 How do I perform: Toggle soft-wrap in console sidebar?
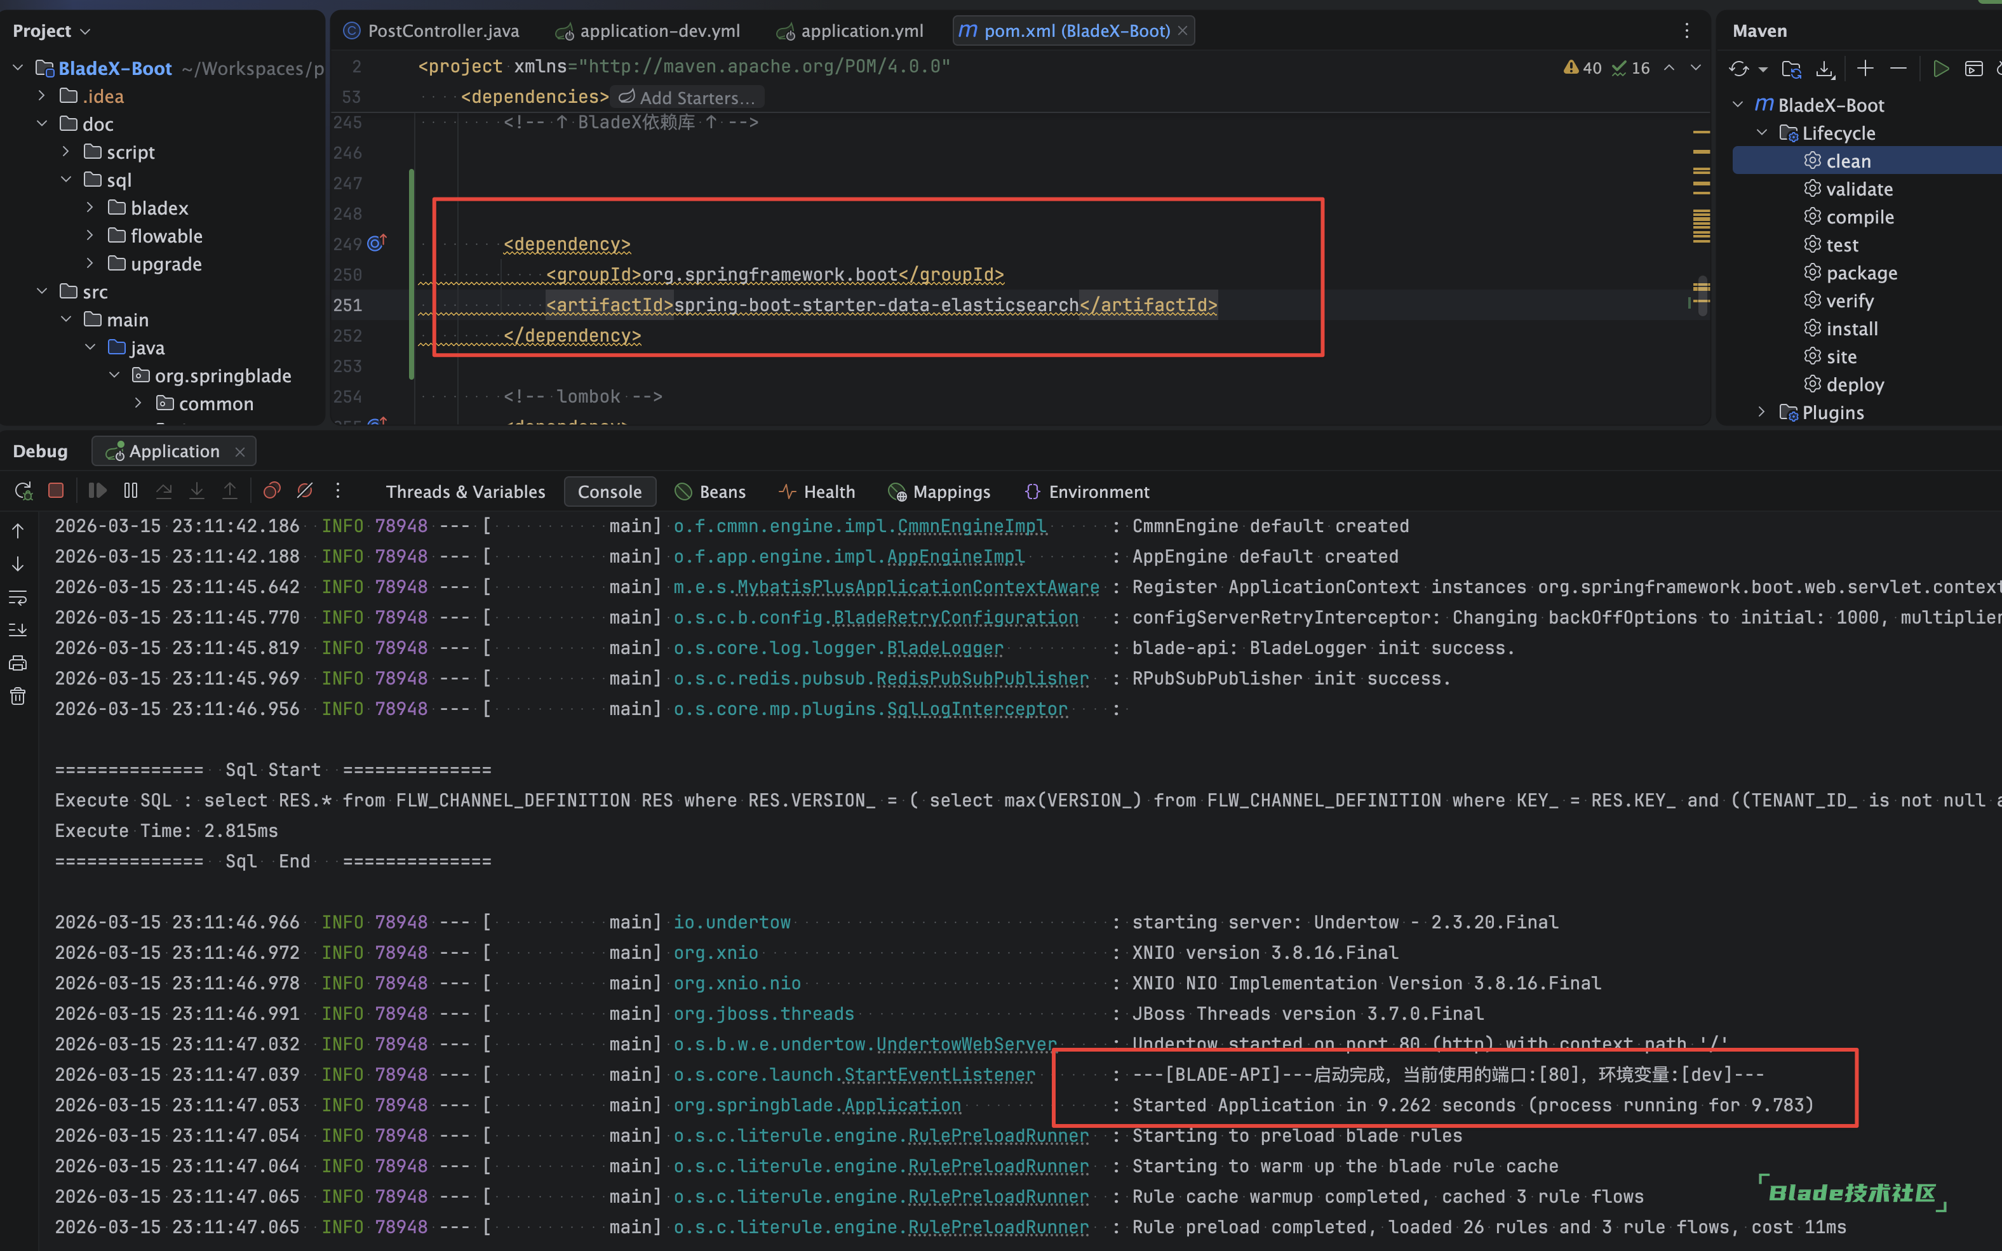(x=18, y=596)
